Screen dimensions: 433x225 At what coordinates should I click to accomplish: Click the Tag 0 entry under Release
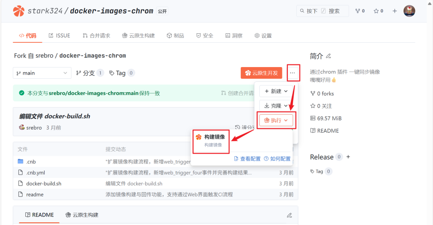point(321,171)
